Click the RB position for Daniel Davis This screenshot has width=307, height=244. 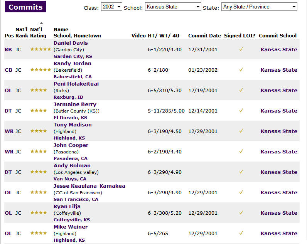8,50
